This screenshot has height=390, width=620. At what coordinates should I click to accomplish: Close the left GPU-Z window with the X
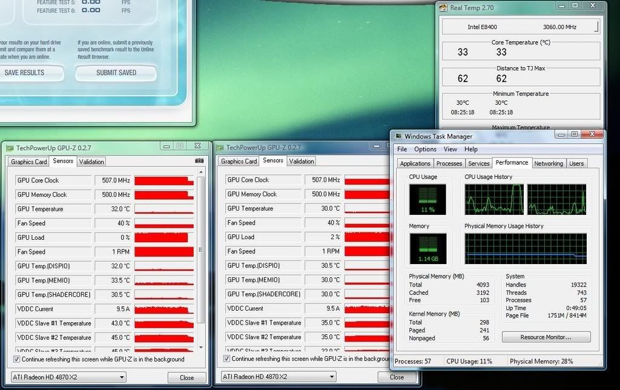197,146
